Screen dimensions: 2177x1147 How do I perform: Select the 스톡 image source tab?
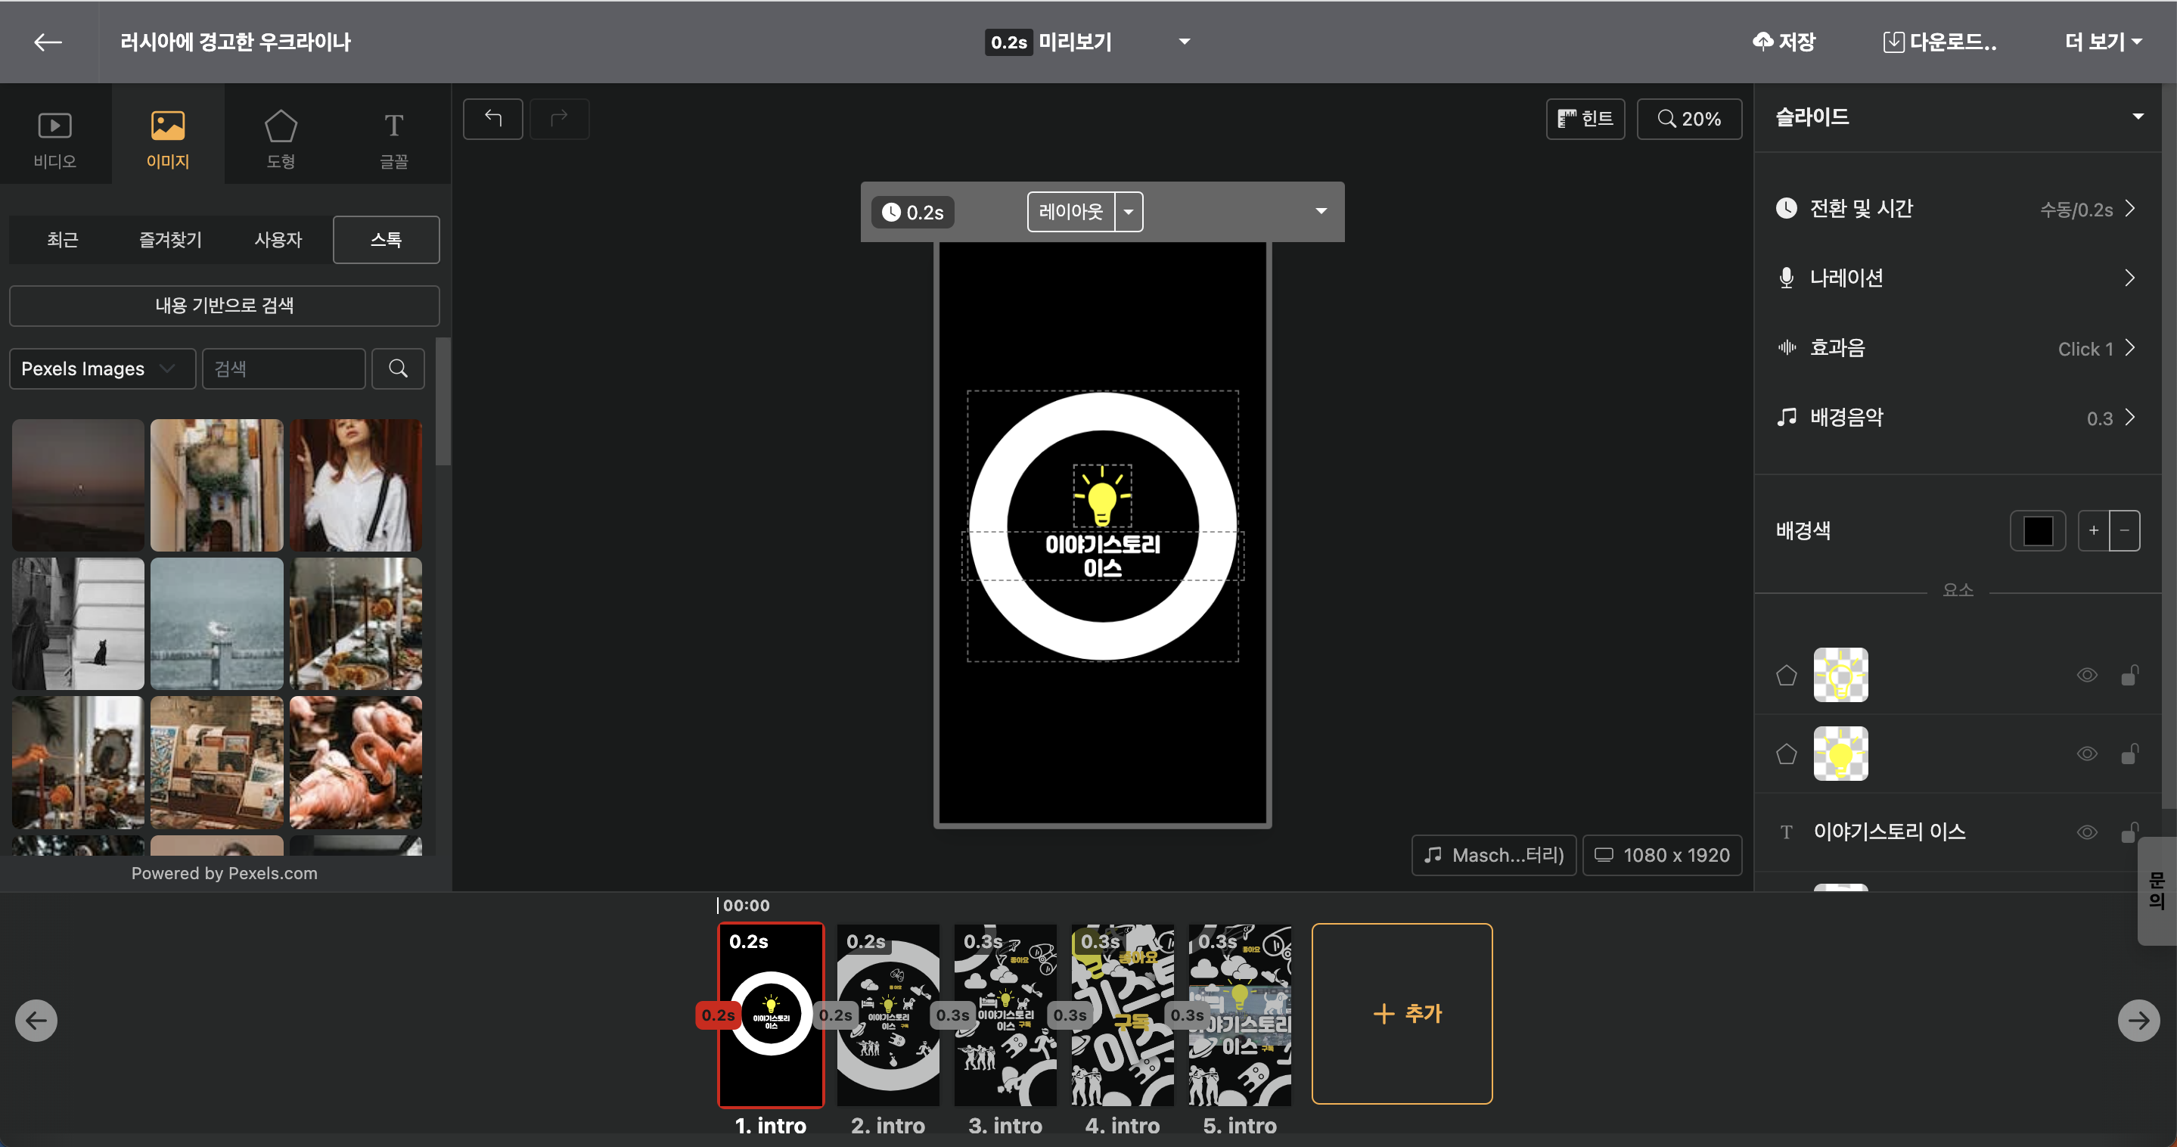[387, 239]
